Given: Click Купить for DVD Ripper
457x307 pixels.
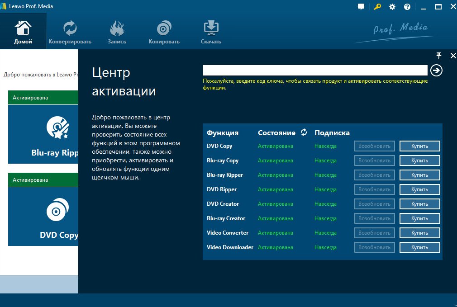Looking at the screenshot, I should pos(420,189).
